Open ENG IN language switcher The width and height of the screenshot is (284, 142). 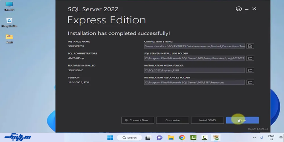point(271,138)
